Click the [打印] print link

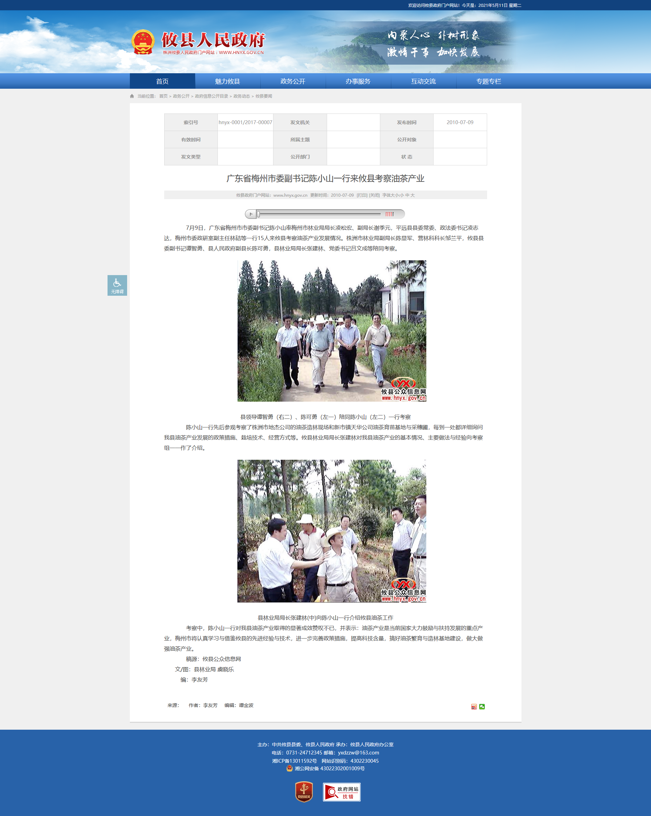362,195
